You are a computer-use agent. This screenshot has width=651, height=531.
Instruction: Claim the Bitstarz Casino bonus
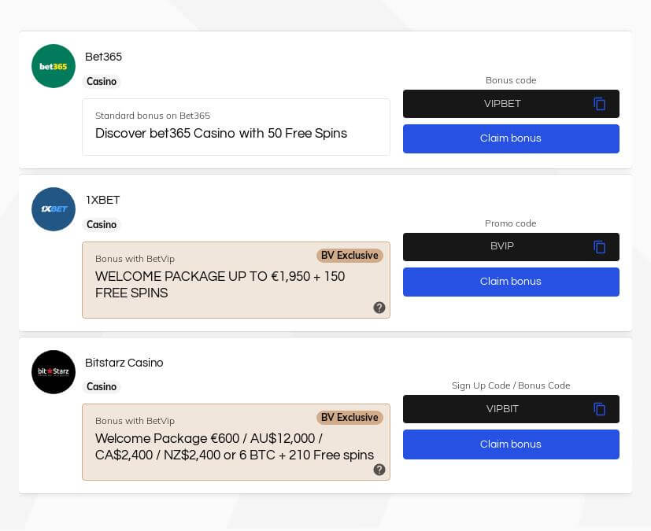click(511, 444)
